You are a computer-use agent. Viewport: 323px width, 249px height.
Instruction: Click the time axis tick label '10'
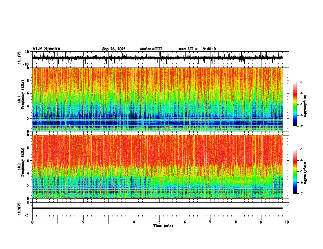287,222
